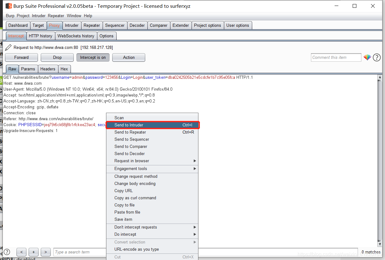Viewport: 385px width, 260px height.
Task: Open the Burp menu
Action: coord(10,16)
